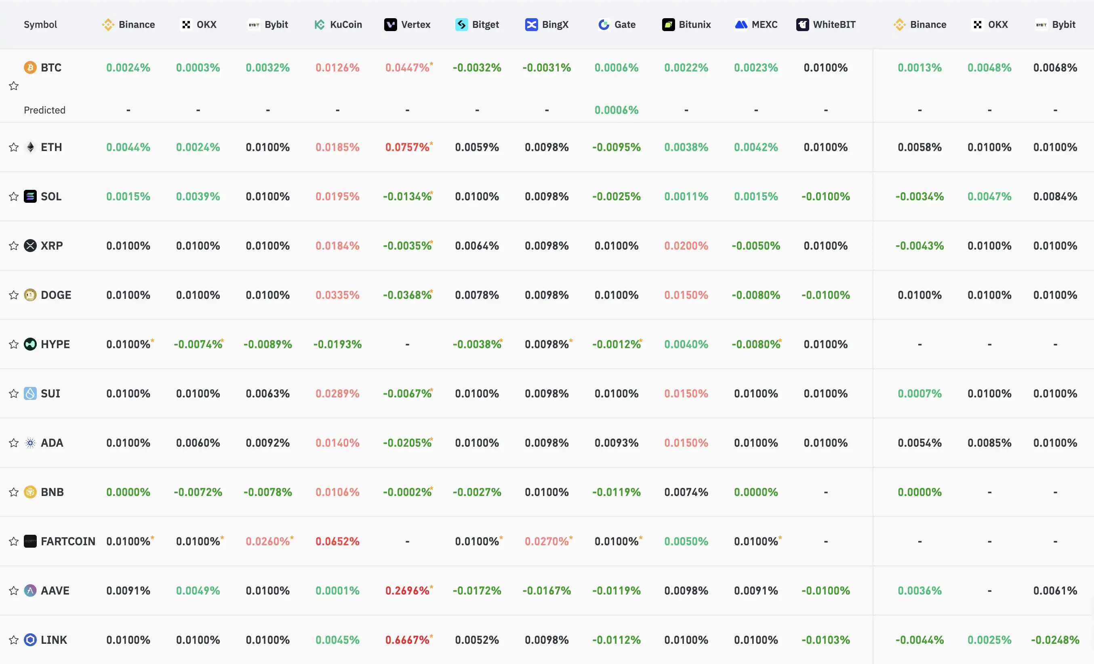Screen dimensions: 1094x664
Task: Click the LINK hexagon icon
Action: click(x=30, y=640)
